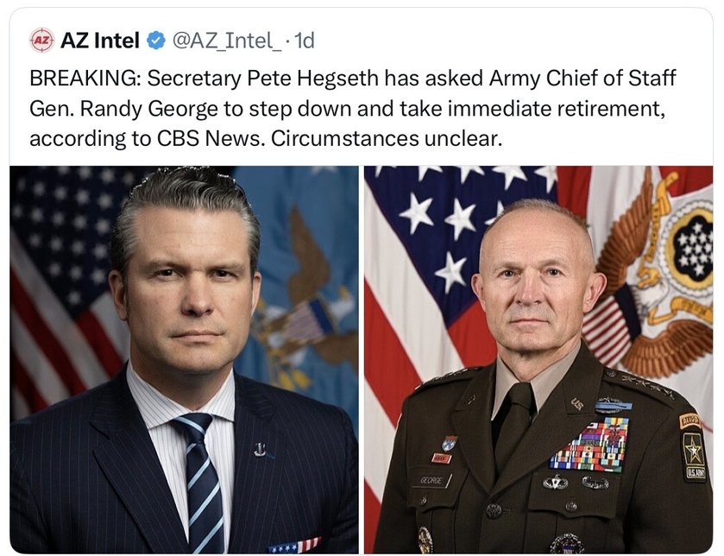
Task: Open the @AZ_Intel_ handle link
Action: 227,40
